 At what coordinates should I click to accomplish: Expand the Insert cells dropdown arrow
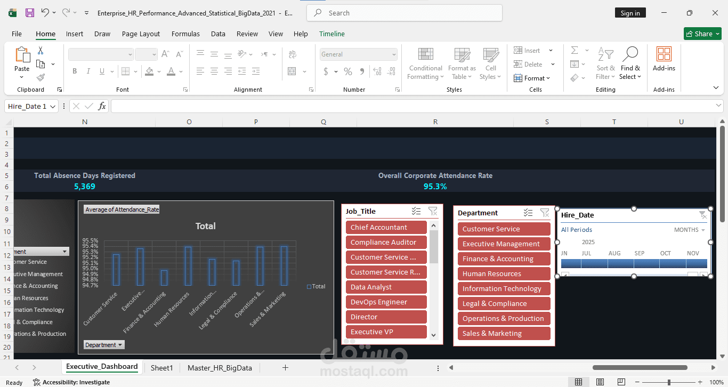(551, 51)
